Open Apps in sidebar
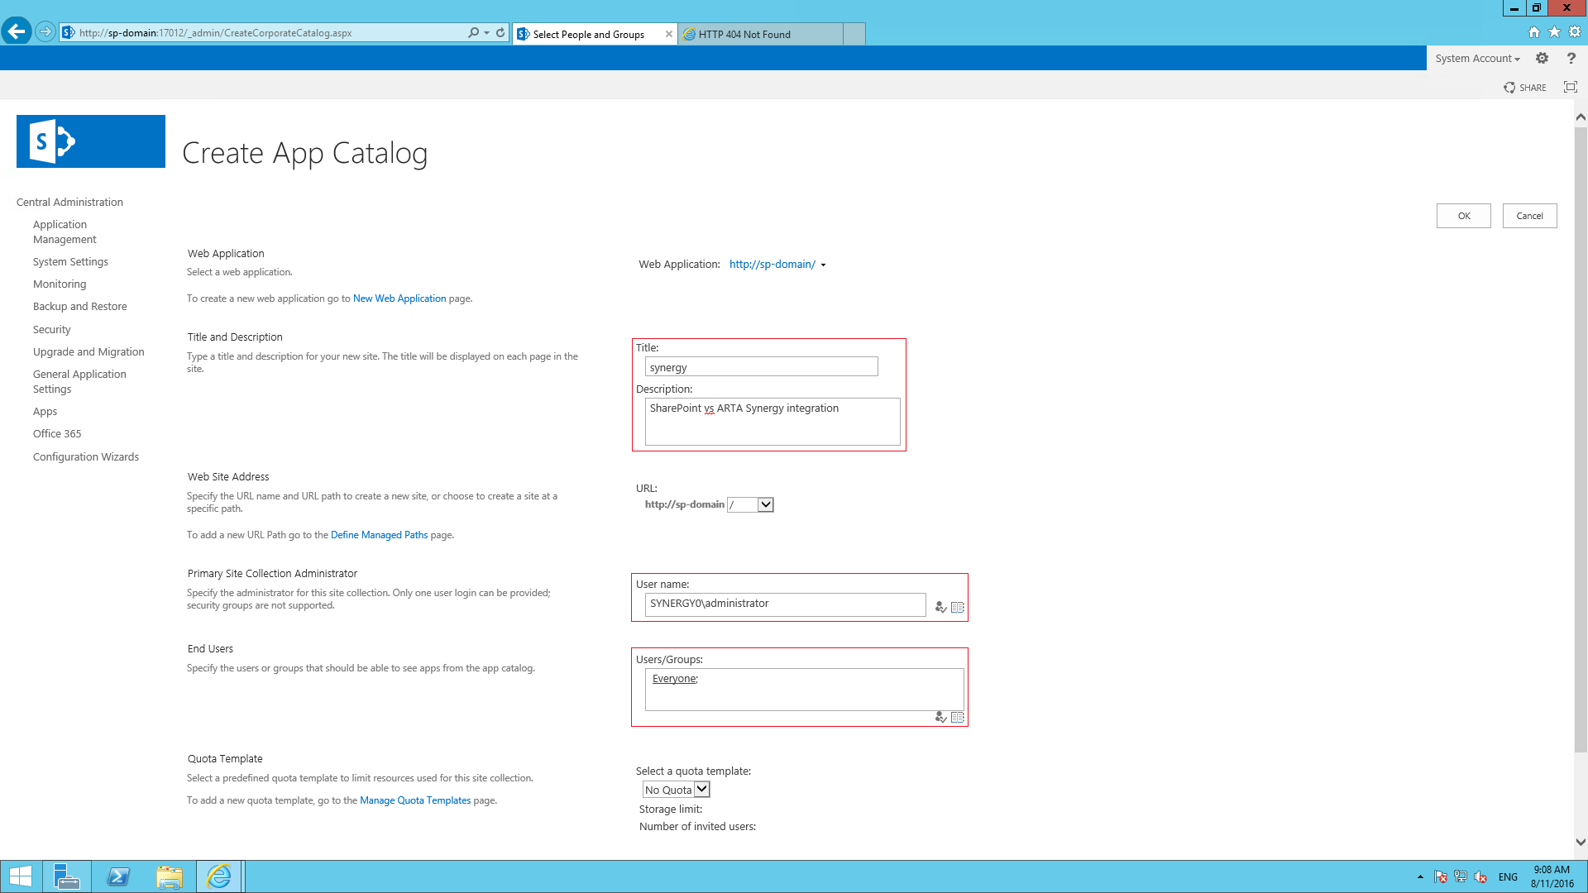The image size is (1588, 893). tap(45, 411)
